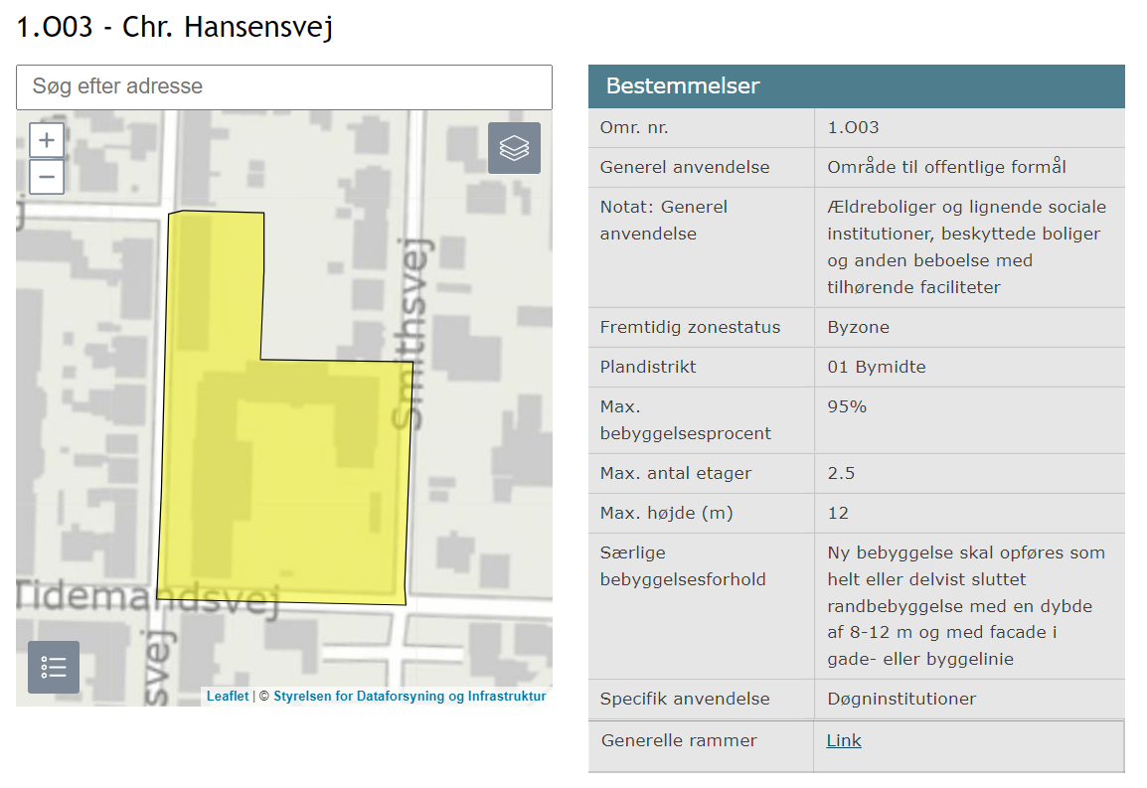Select the 'Område til offentlige formål' value

[946, 167]
